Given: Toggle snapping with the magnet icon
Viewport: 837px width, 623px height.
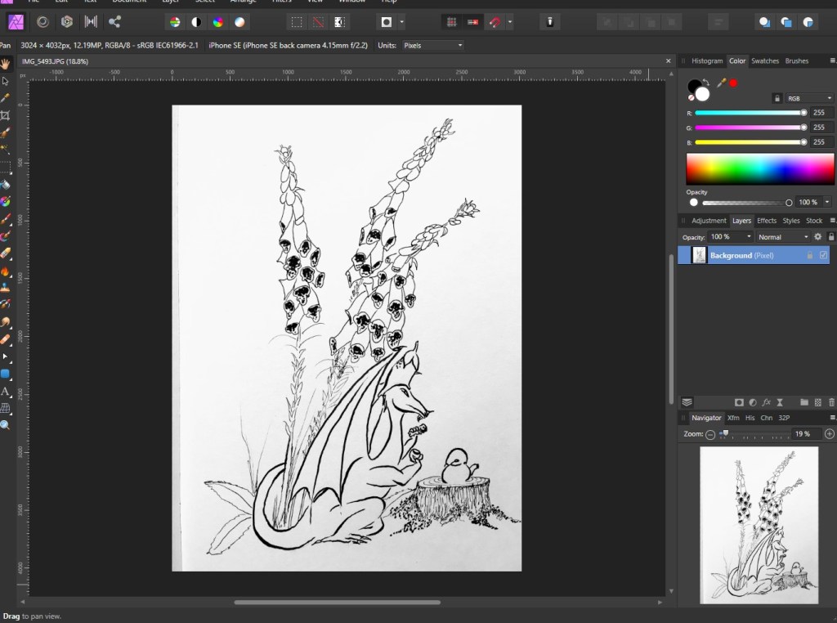Looking at the screenshot, I should 495,22.
